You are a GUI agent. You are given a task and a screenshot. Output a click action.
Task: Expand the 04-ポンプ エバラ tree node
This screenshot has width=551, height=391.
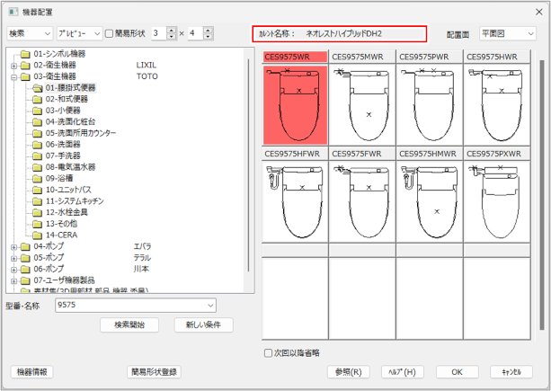pyautogui.click(x=14, y=245)
